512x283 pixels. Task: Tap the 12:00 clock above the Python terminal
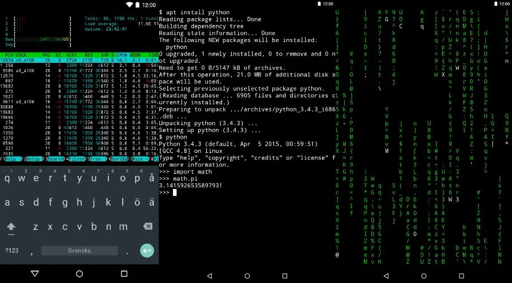click(328, 4)
